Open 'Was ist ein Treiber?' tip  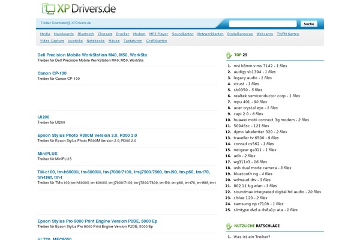(x=252, y=237)
